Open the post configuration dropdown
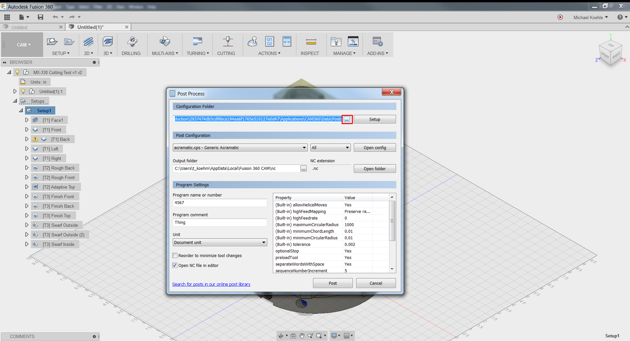630x341 pixels. tap(240, 147)
